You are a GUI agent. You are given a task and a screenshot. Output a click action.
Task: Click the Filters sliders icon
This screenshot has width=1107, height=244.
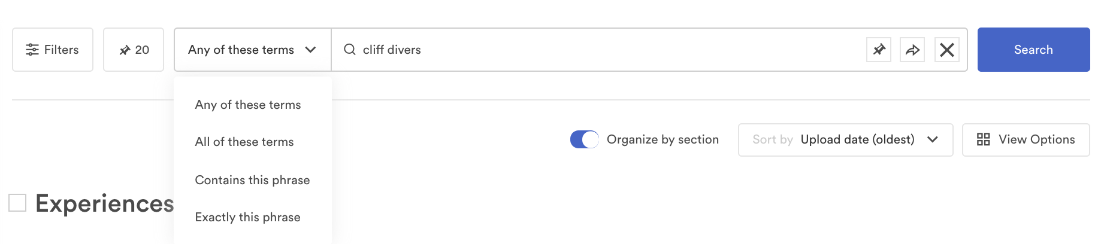32,50
